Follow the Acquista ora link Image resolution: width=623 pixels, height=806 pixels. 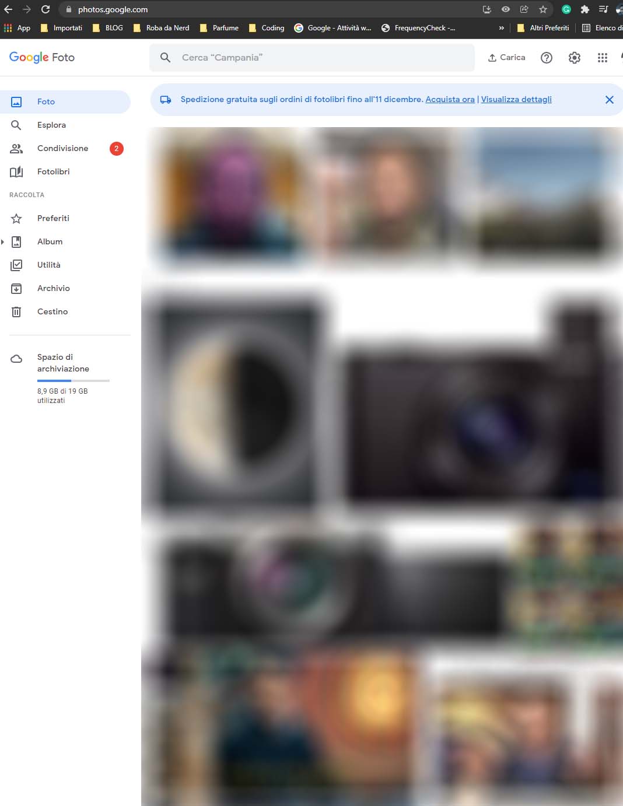point(450,100)
